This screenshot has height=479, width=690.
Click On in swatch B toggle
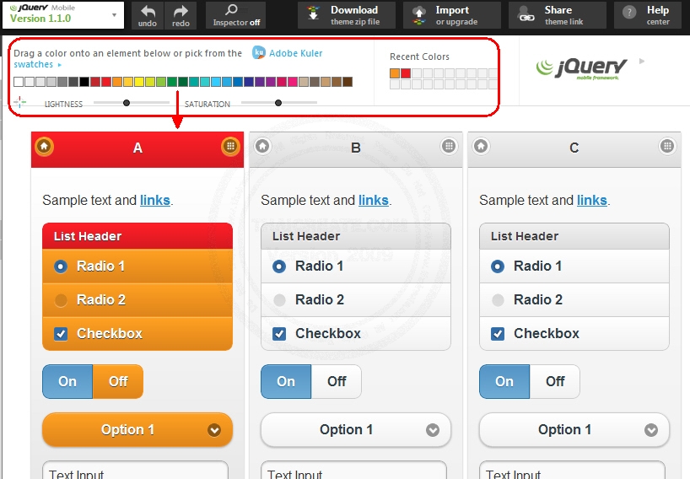(x=286, y=381)
